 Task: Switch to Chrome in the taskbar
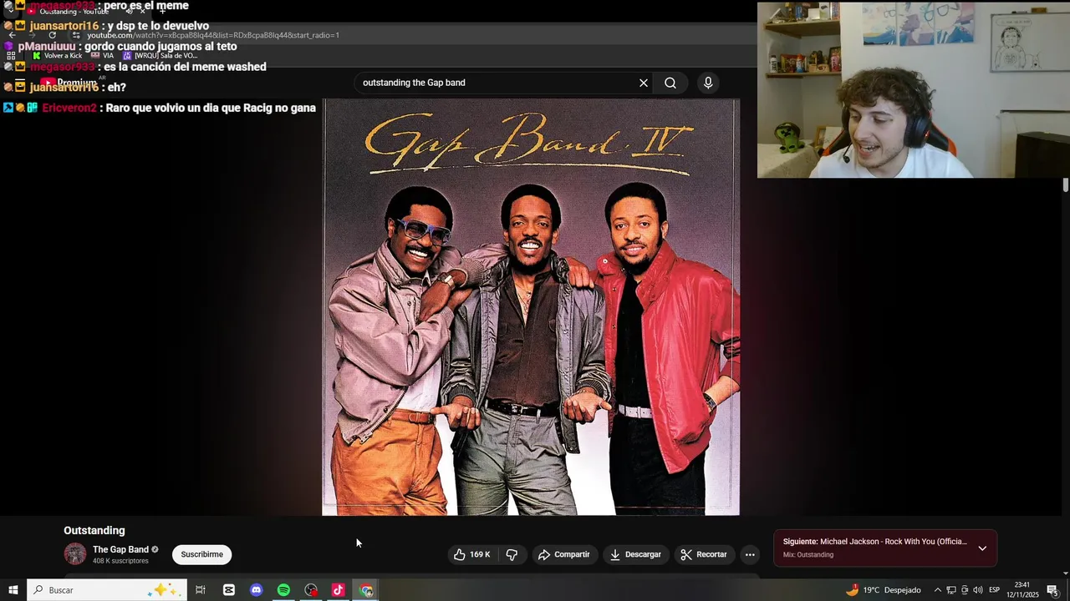click(366, 590)
